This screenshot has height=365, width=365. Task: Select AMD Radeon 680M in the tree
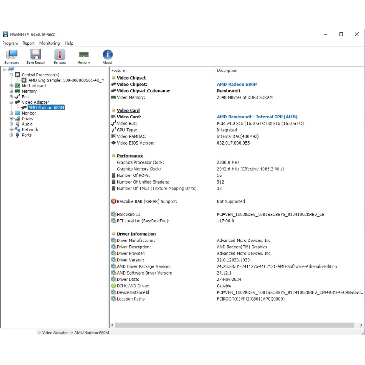coord(46,107)
